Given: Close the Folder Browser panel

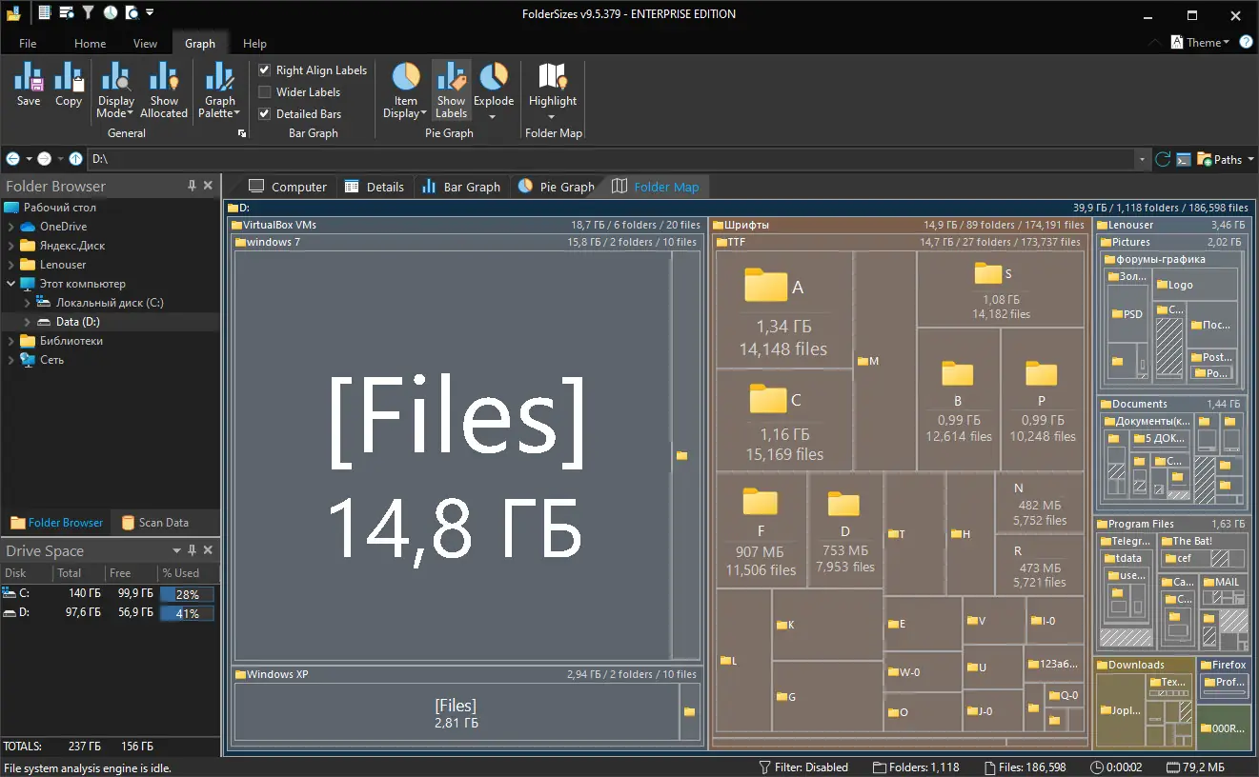Looking at the screenshot, I should (x=209, y=186).
